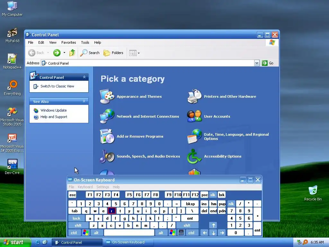Image resolution: width=329 pixels, height=247 pixels.
Task: Select the My Computer desktop icon
Action: [x=12, y=9]
